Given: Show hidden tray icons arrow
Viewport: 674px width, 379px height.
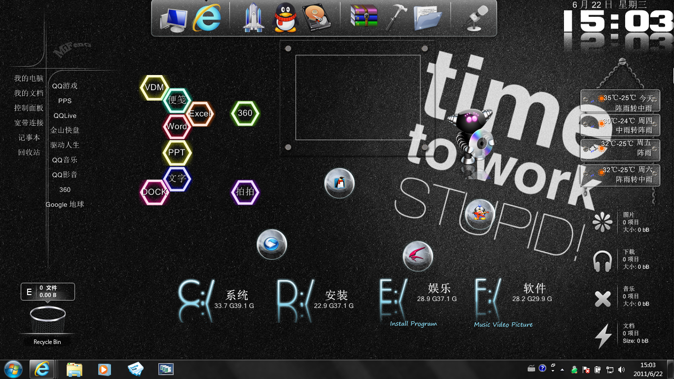Looking at the screenshot, I should click(562, 369).
